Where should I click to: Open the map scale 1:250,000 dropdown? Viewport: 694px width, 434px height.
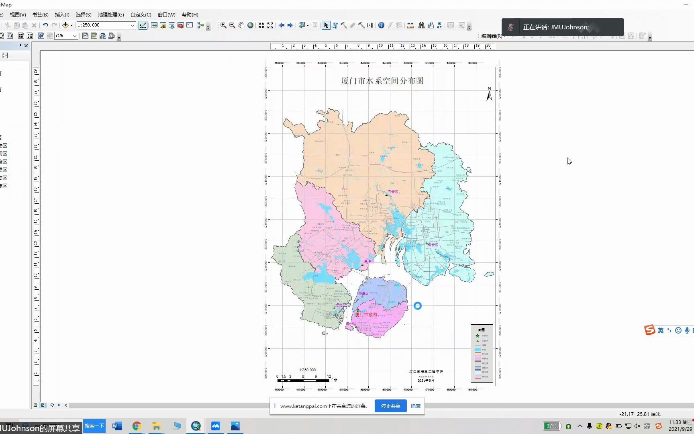tap(133, 25)
